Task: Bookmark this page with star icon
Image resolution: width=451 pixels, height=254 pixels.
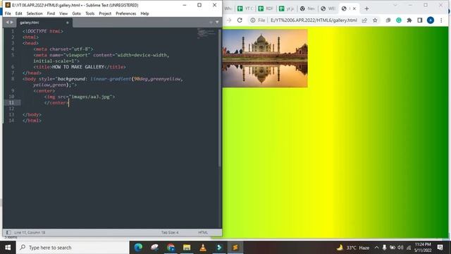Action: pyautogui.click(x=375, y=20)
